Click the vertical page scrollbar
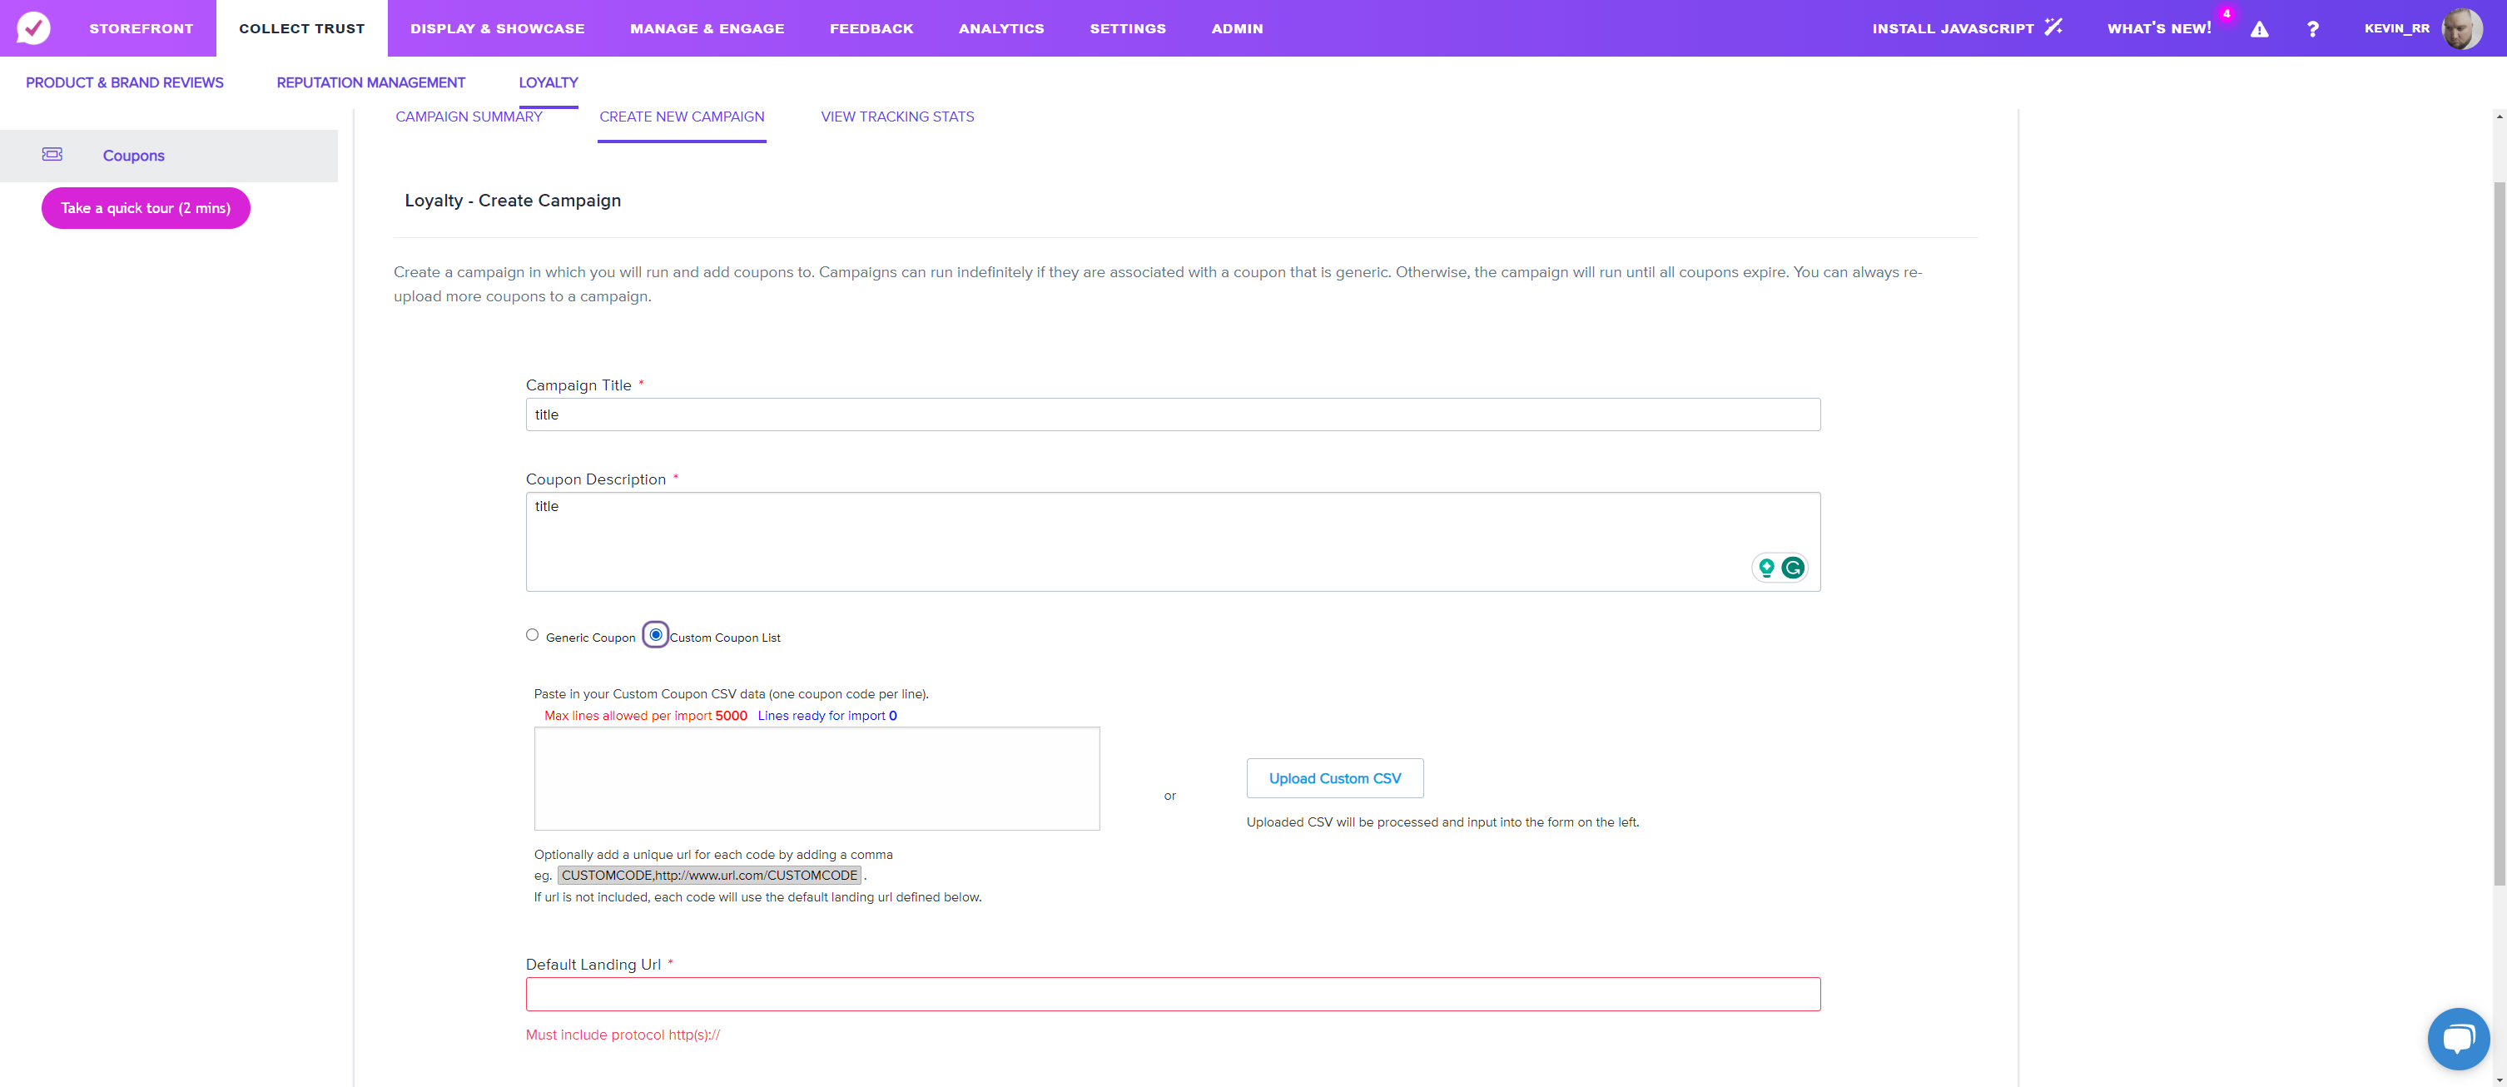 (2500, 534)
